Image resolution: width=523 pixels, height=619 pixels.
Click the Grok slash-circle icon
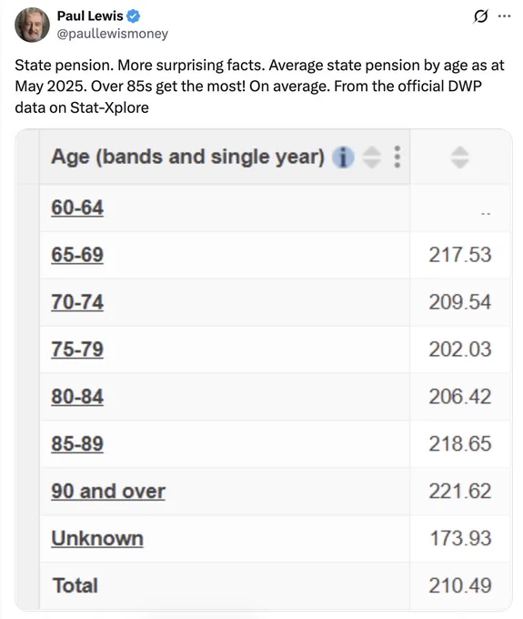[480, 16]
